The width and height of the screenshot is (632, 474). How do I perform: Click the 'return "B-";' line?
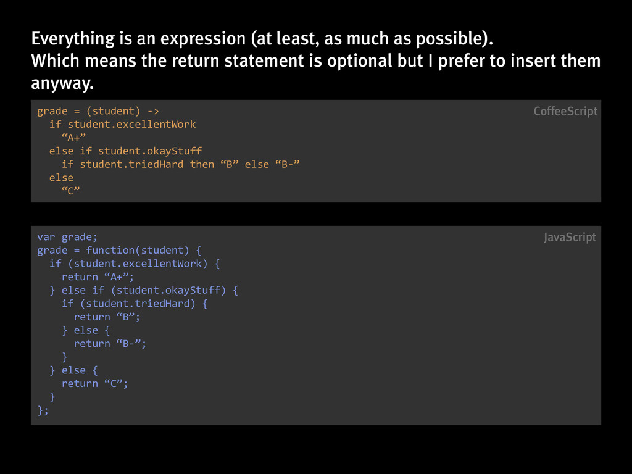pyautogui.click(x=110, y=343)
